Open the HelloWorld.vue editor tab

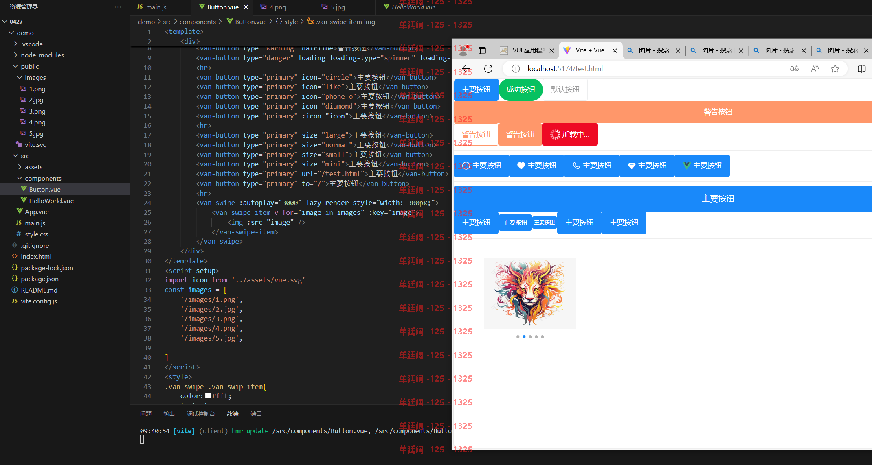coord(413,7)
